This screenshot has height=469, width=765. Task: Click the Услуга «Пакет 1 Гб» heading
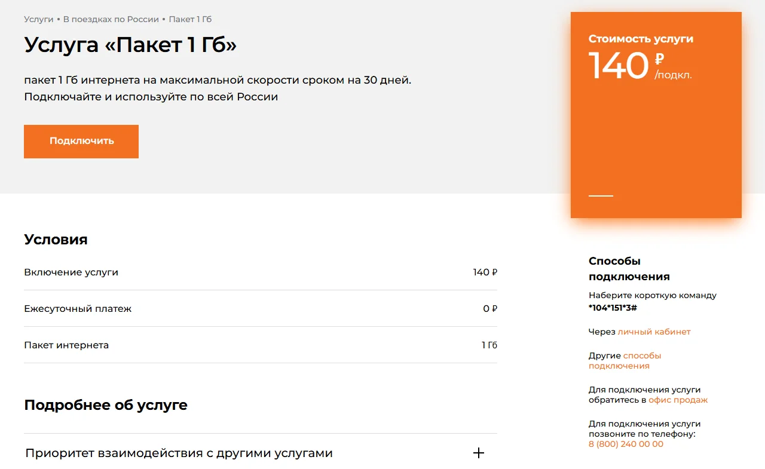click(130, 45)
